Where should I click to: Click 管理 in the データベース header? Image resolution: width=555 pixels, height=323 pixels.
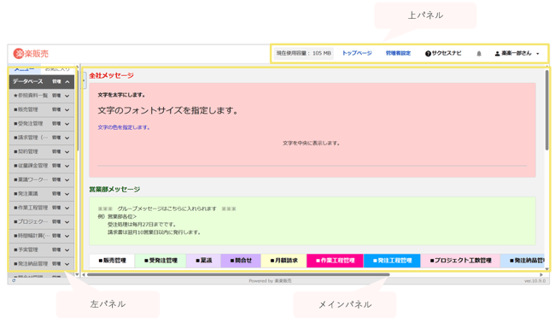click(56, 82)
